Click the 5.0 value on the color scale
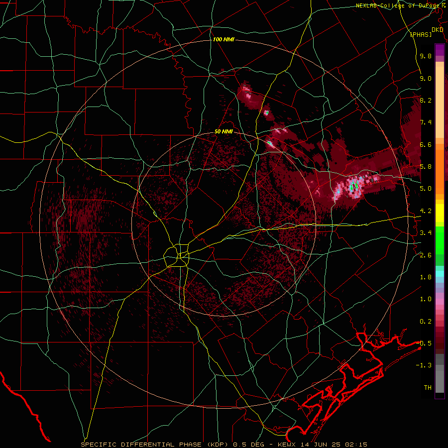This screenshot has height=448, width=448. [426, 189]
